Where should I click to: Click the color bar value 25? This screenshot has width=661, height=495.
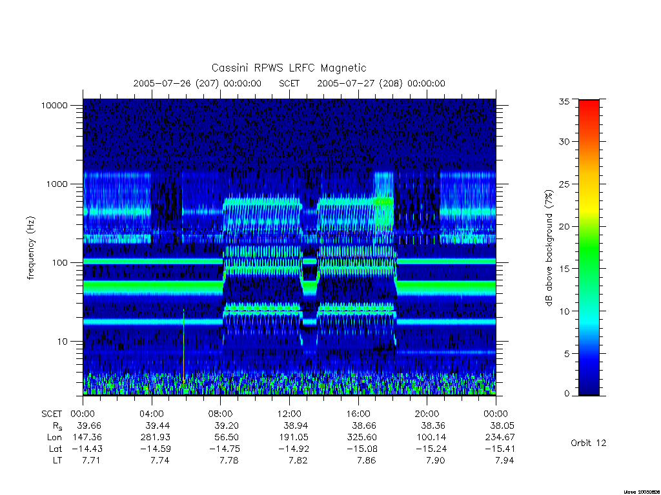pos(564,184)
